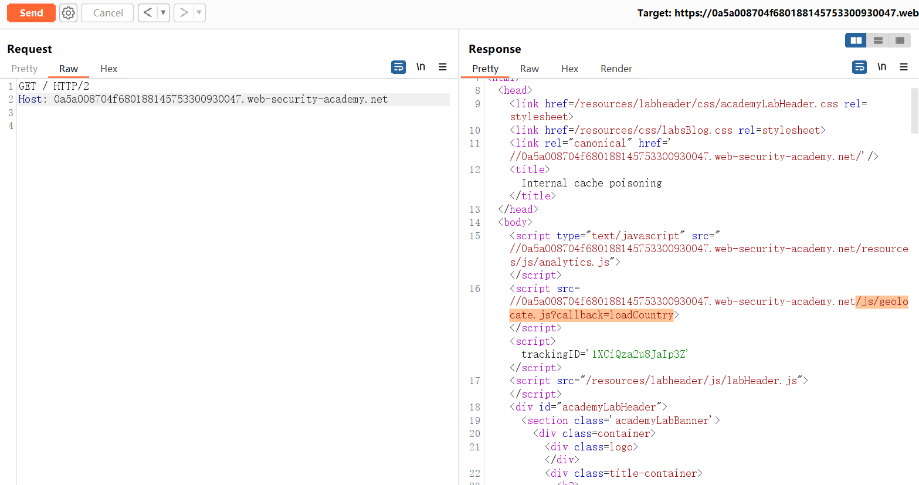This screenshot has width=919, height=485.
Task: Select side-by-side split layout view
Action: (x=856, y=40)
